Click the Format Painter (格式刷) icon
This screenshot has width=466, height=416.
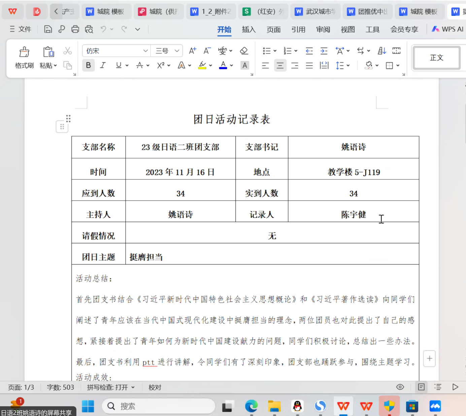click(24, 52)
